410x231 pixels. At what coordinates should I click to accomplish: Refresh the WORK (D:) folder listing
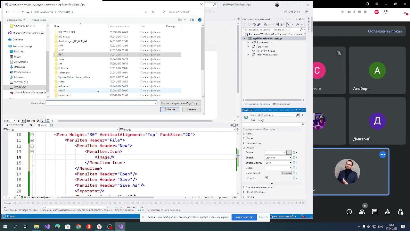pyautogui.click(x=153, y=12)
